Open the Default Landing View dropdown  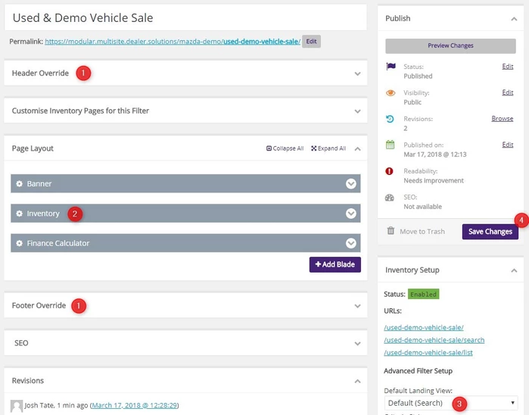click(451, 403)
